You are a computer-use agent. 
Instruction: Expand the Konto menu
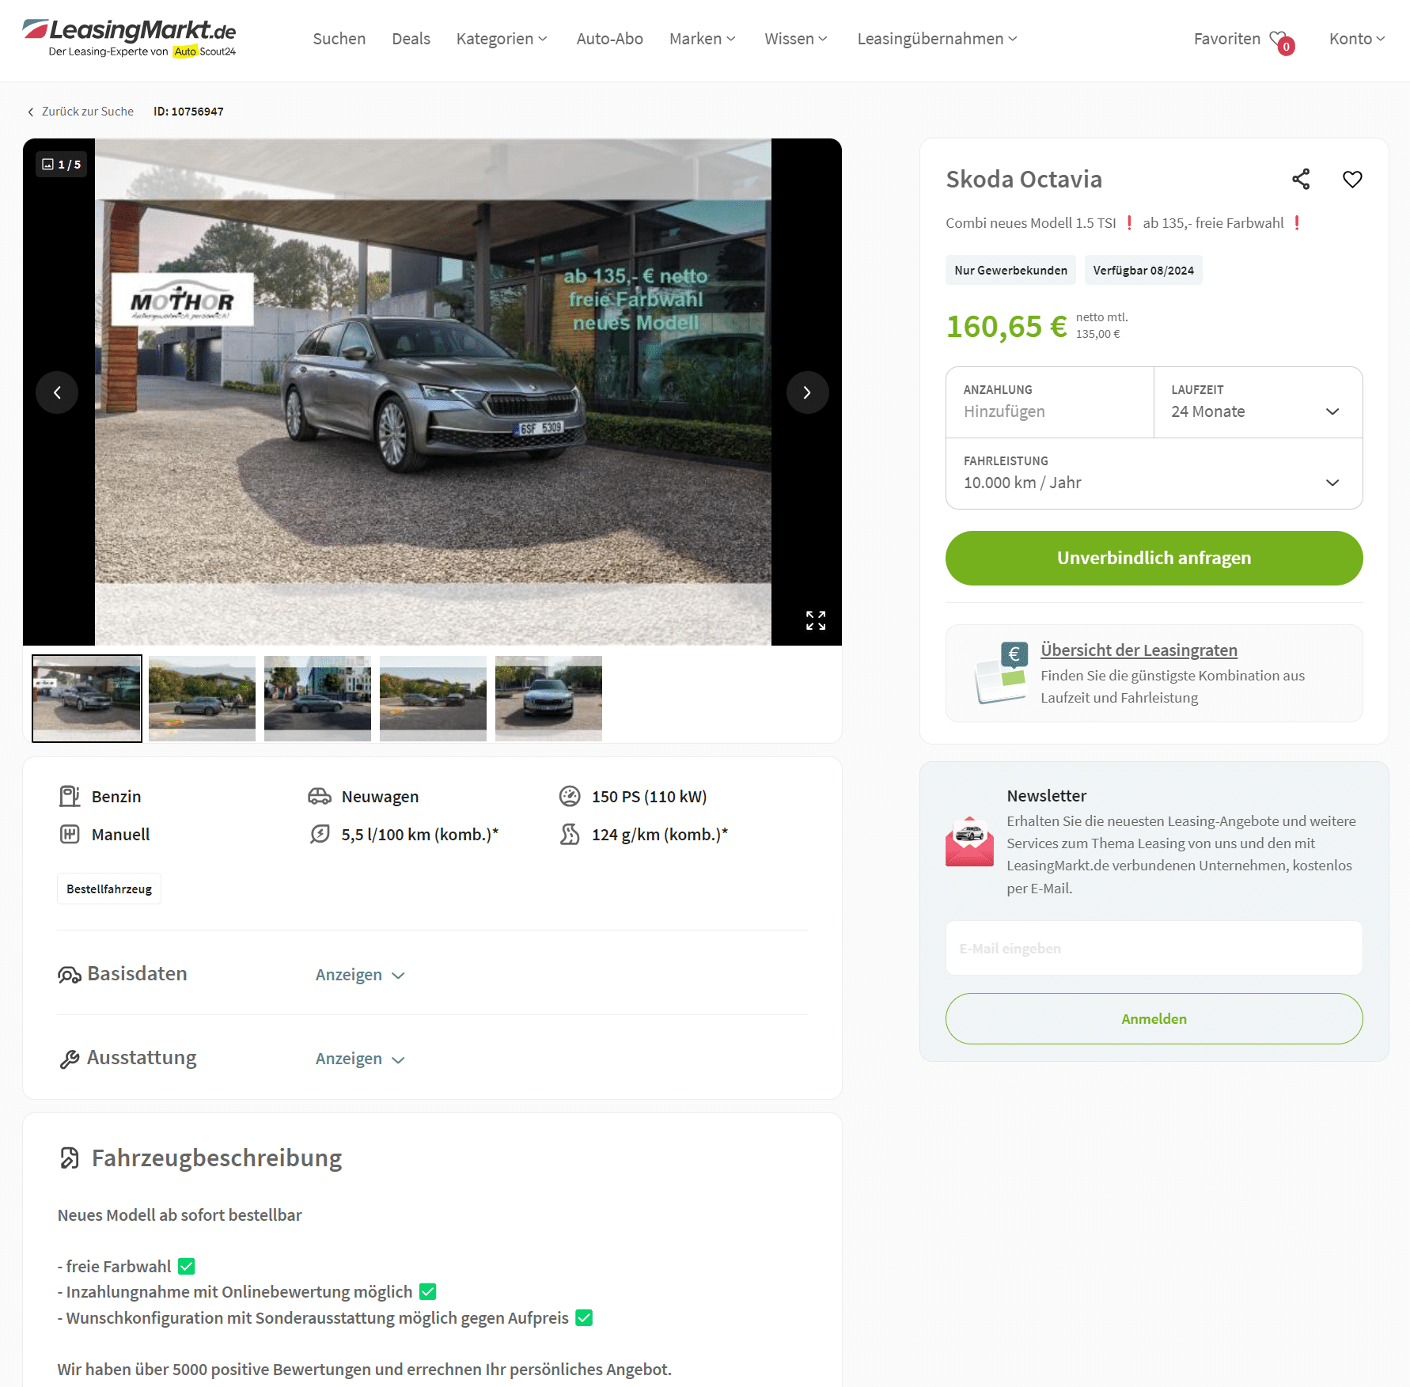coord(1357,39)
